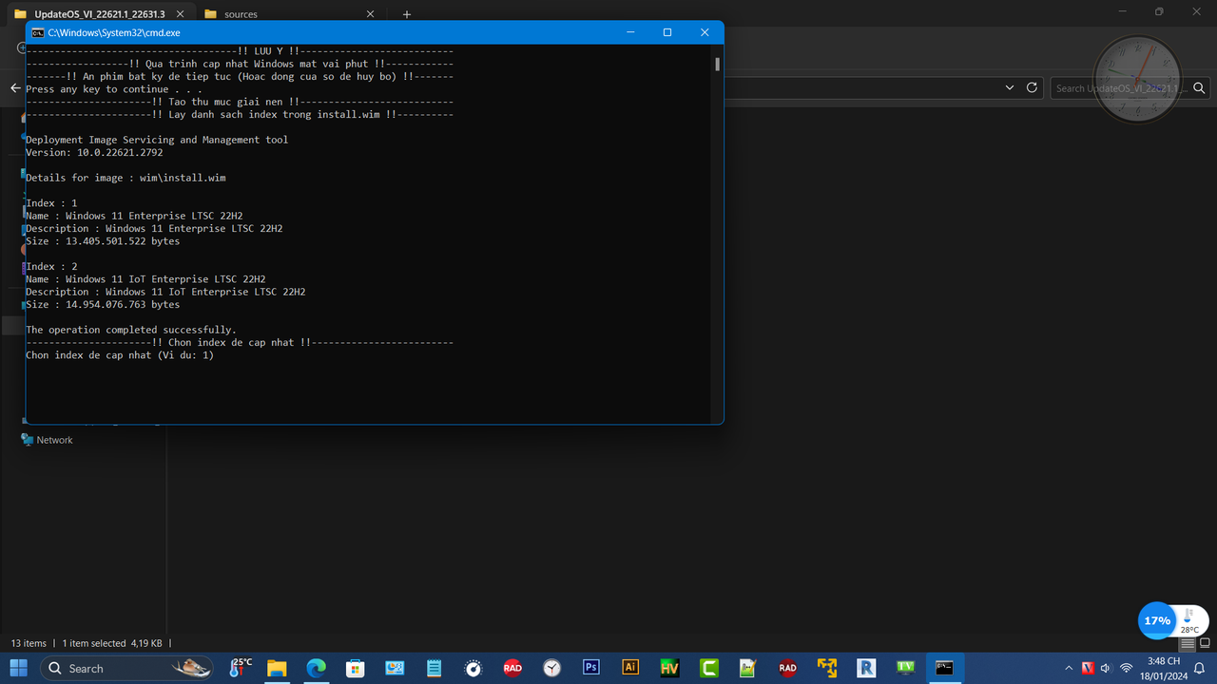Open the cmd.exe title bar icon menu
This screenshot has height=684, width=1217.
click(x=37, y=32)
